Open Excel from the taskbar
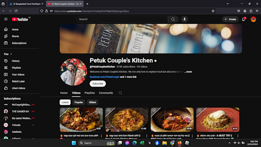Viewport: 261px width, 147px height. (142, 143)
